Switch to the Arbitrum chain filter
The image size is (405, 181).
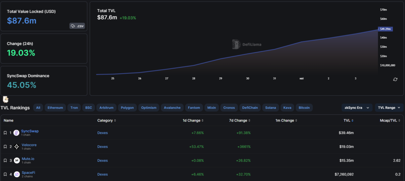(106, 108)
